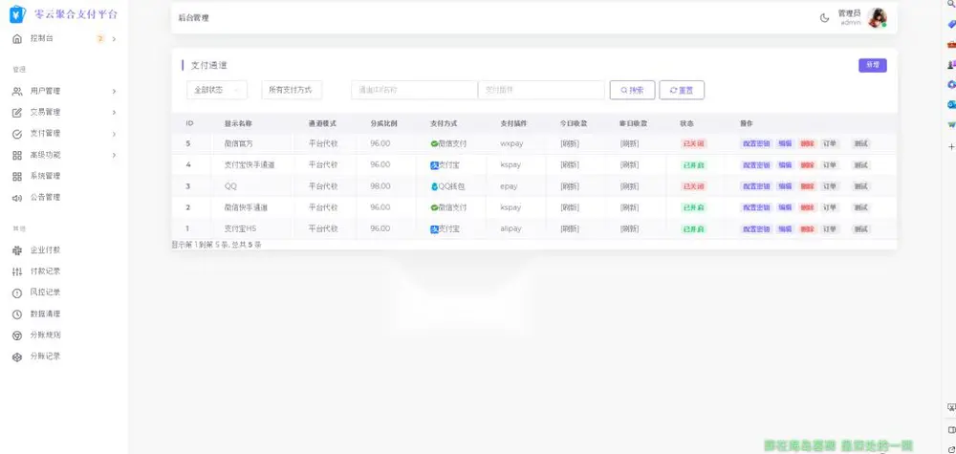Click the browser sidebar shopping tag icon

click(952, 25)
